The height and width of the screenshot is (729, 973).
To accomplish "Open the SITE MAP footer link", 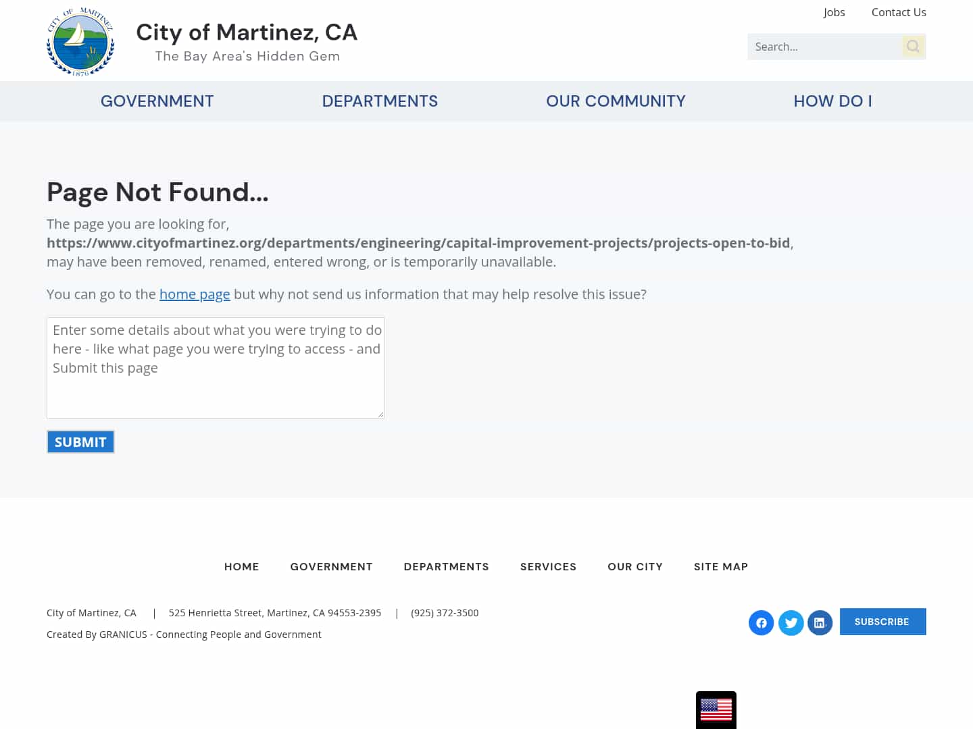I will click(x=720, y=566).
